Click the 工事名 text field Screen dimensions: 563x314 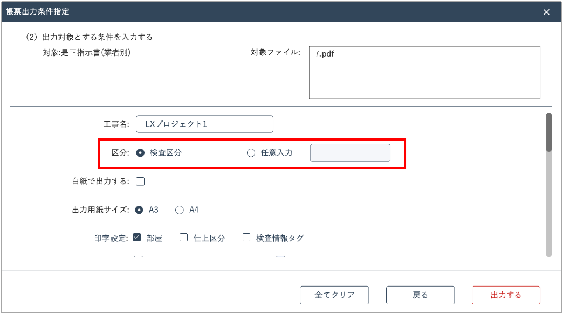coord(204,124)
